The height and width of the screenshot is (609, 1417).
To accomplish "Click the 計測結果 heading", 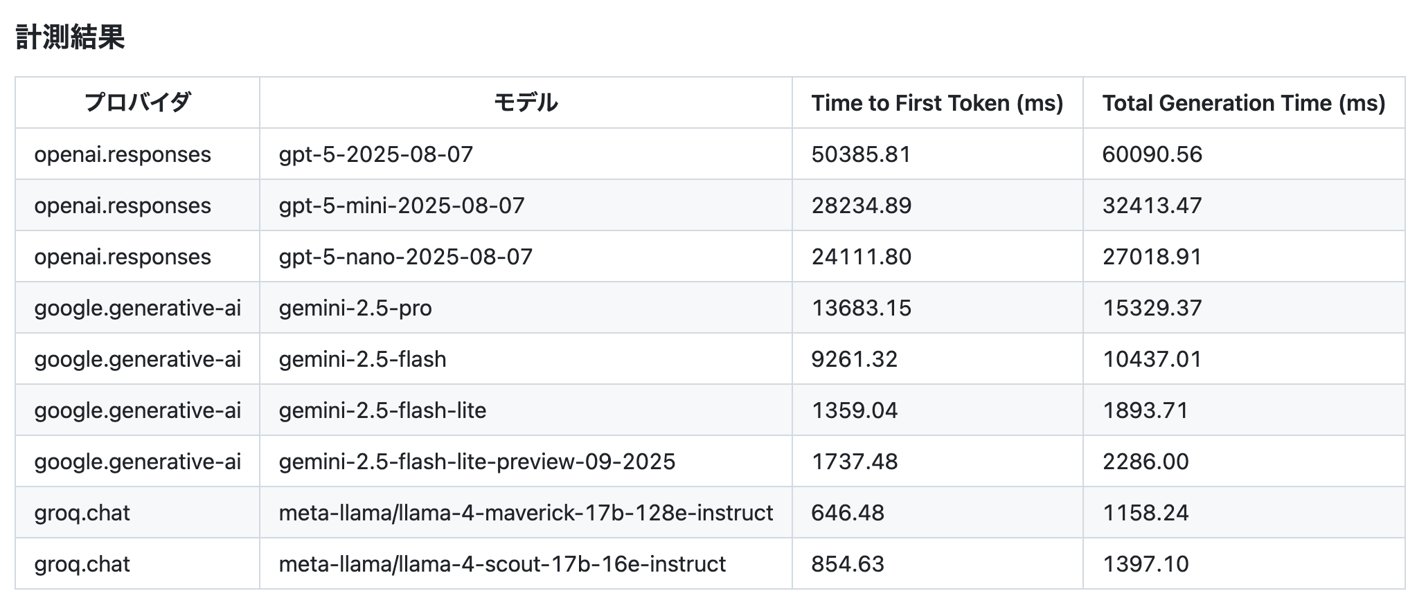I will [x=70, y=37].
